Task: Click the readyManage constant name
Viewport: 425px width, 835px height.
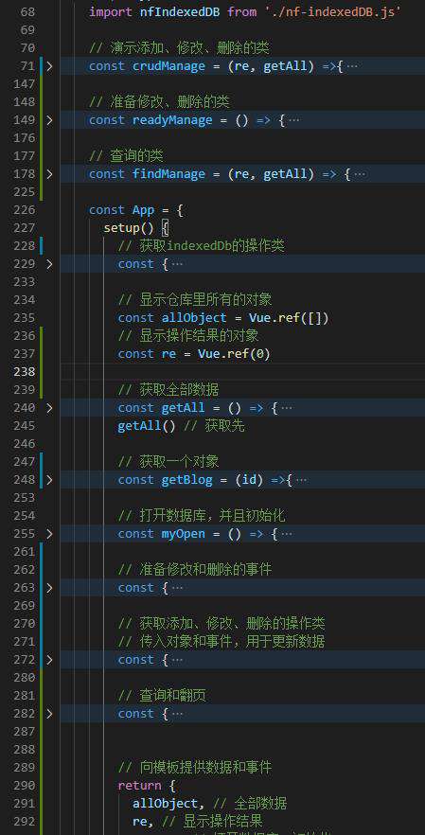Action: click(172, 120)
